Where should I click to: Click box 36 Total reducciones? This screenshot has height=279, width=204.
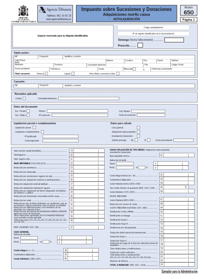coord(87,220)
